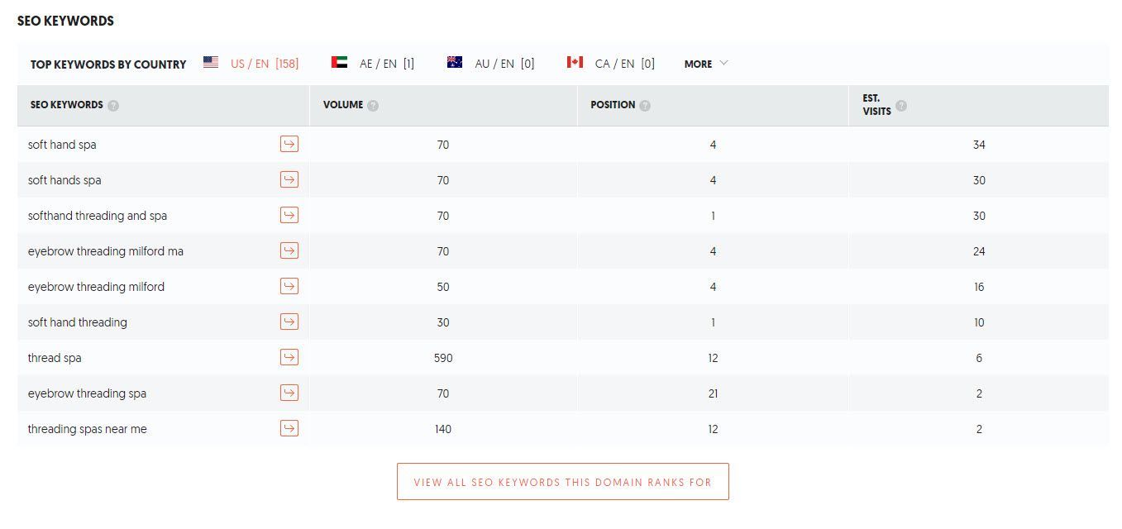Show help tooltip icon beside SEO Keywords header
This screenshot has height=529, width=1122.
(113, 106)
